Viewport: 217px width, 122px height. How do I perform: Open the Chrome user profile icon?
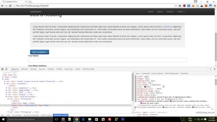point(195,1)
